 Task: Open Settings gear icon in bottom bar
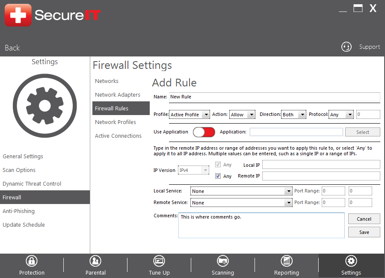351,261
